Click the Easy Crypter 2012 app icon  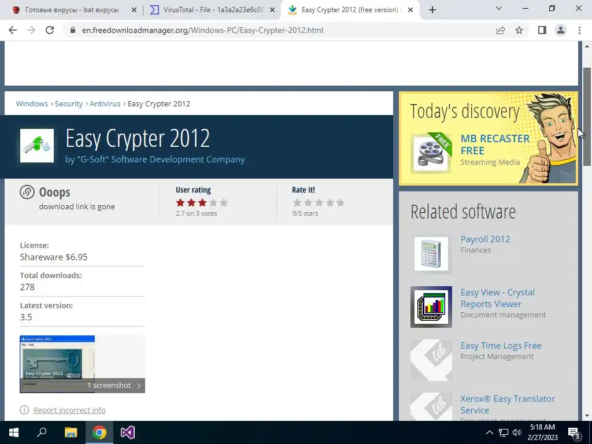(37, 146)
